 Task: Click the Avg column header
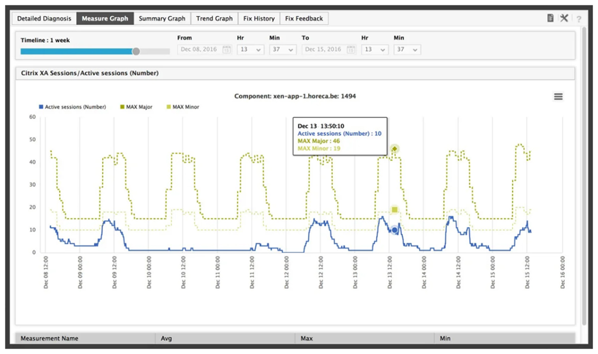click(x=225, y=338)
